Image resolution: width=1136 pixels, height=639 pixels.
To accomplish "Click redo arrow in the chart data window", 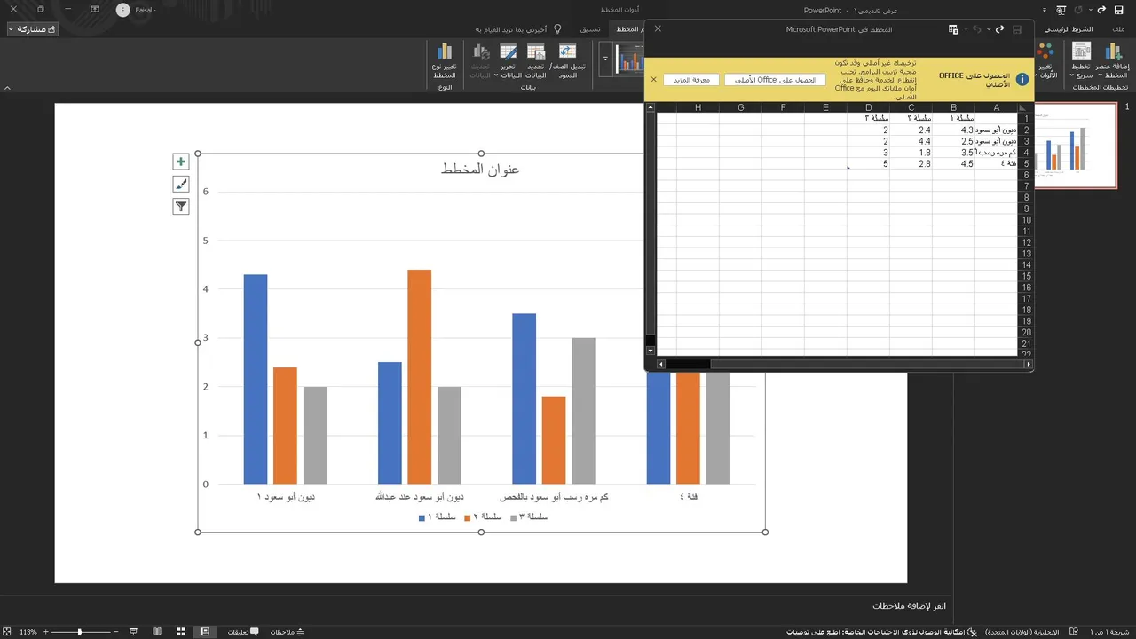I will point(999,29).
